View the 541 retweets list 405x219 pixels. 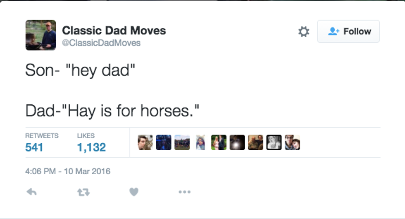[34, 147]
